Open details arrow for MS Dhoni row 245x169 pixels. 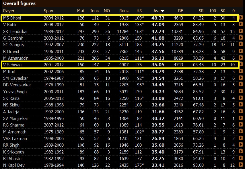coord(241,17)
